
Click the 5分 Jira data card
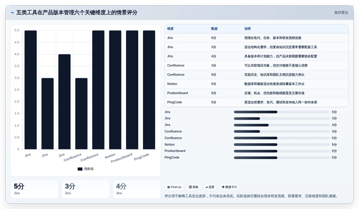click(x=35, y=189)
